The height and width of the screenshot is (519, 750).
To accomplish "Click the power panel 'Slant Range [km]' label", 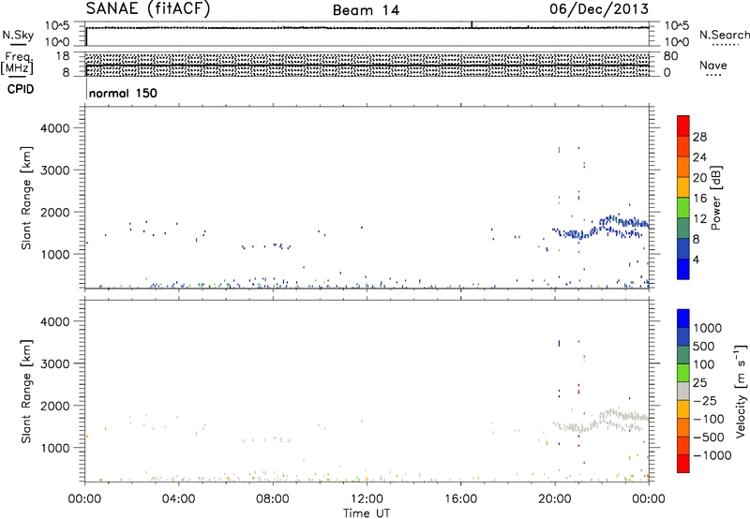I will tap(26, 198).
